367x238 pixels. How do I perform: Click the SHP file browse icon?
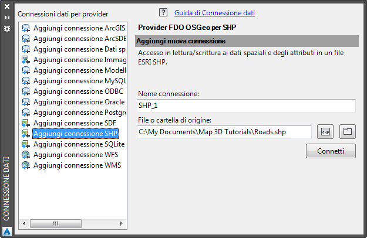point(325,131)
